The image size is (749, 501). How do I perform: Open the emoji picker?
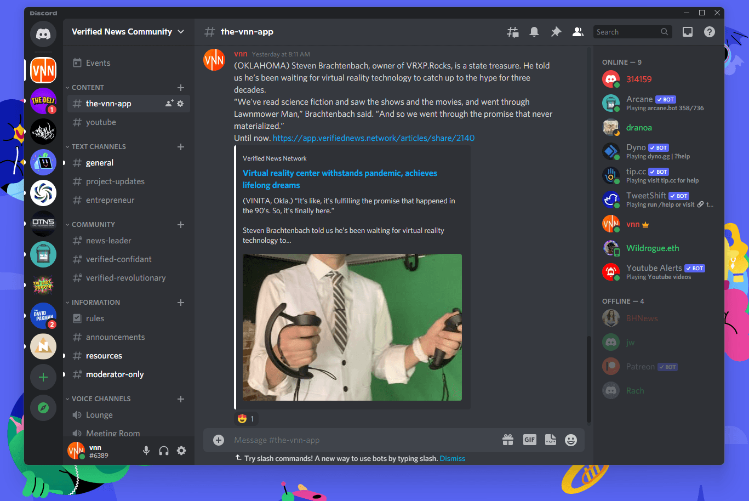pyautogui.click(x=570, y=440)
